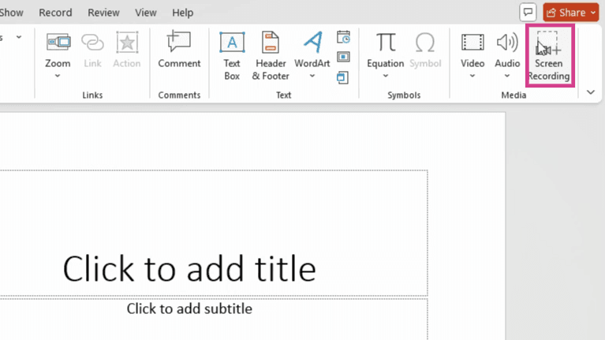605x340 pixels.
Task: Insert Slide Number icon
Action: (343, 57)
